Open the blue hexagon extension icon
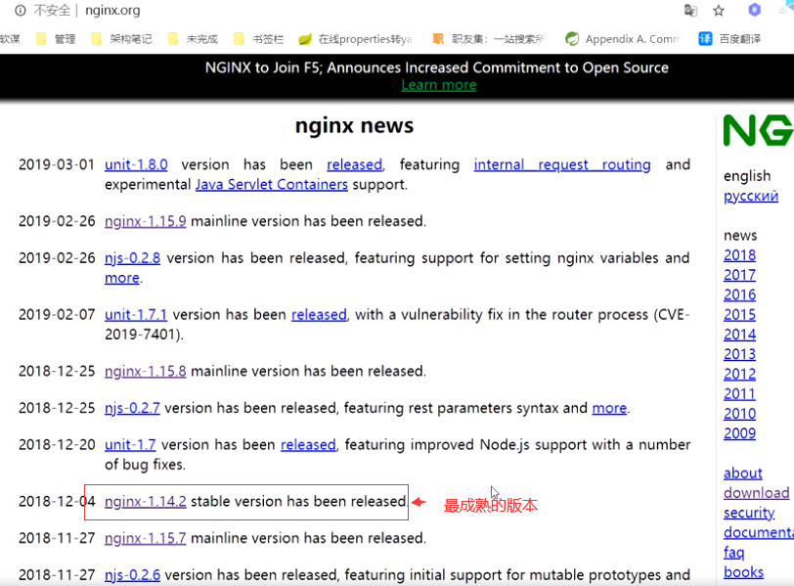Image resolution: width=794 pixels, height=586 pixels. tap(755, 10)
